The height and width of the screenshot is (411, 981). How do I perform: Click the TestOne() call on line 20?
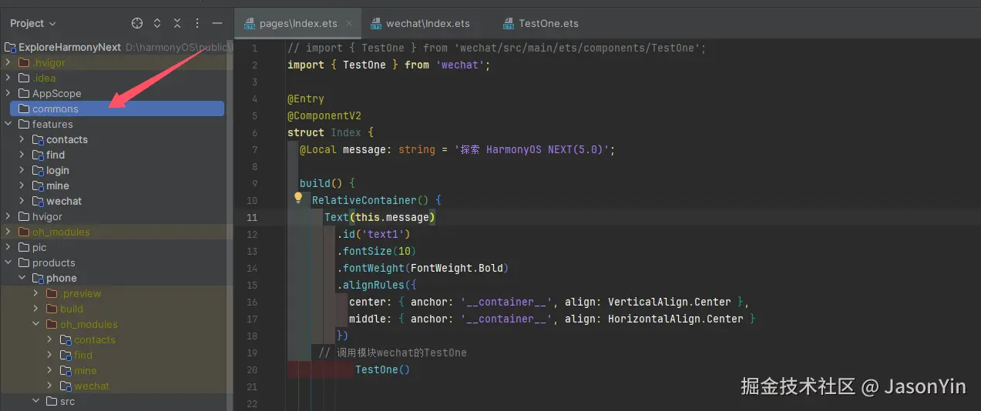click(x=382, y=369)
